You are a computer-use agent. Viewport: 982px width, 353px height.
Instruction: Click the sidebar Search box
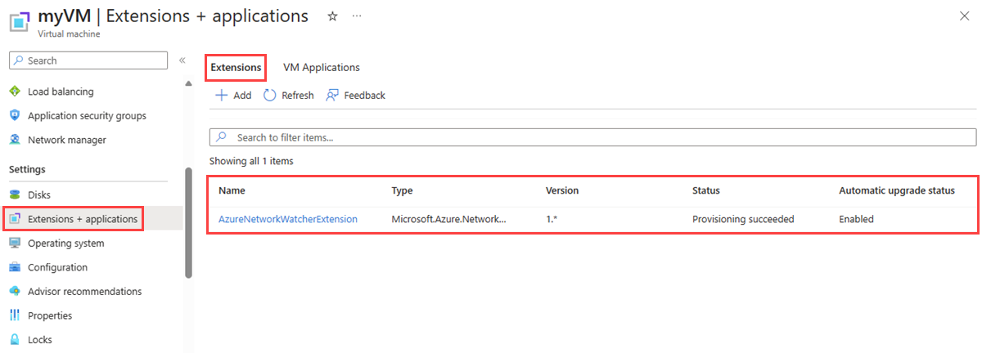pos(88,60)
